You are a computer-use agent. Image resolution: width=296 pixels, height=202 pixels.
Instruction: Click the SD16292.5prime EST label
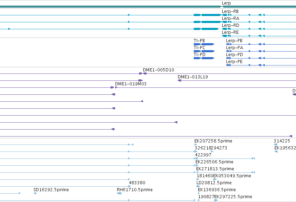[x=51, y=190]
